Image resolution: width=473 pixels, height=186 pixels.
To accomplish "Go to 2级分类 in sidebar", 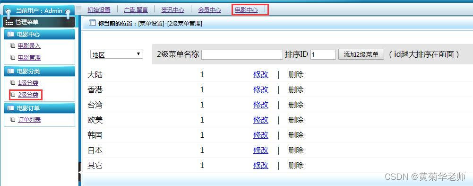I will tap(28, 95).
